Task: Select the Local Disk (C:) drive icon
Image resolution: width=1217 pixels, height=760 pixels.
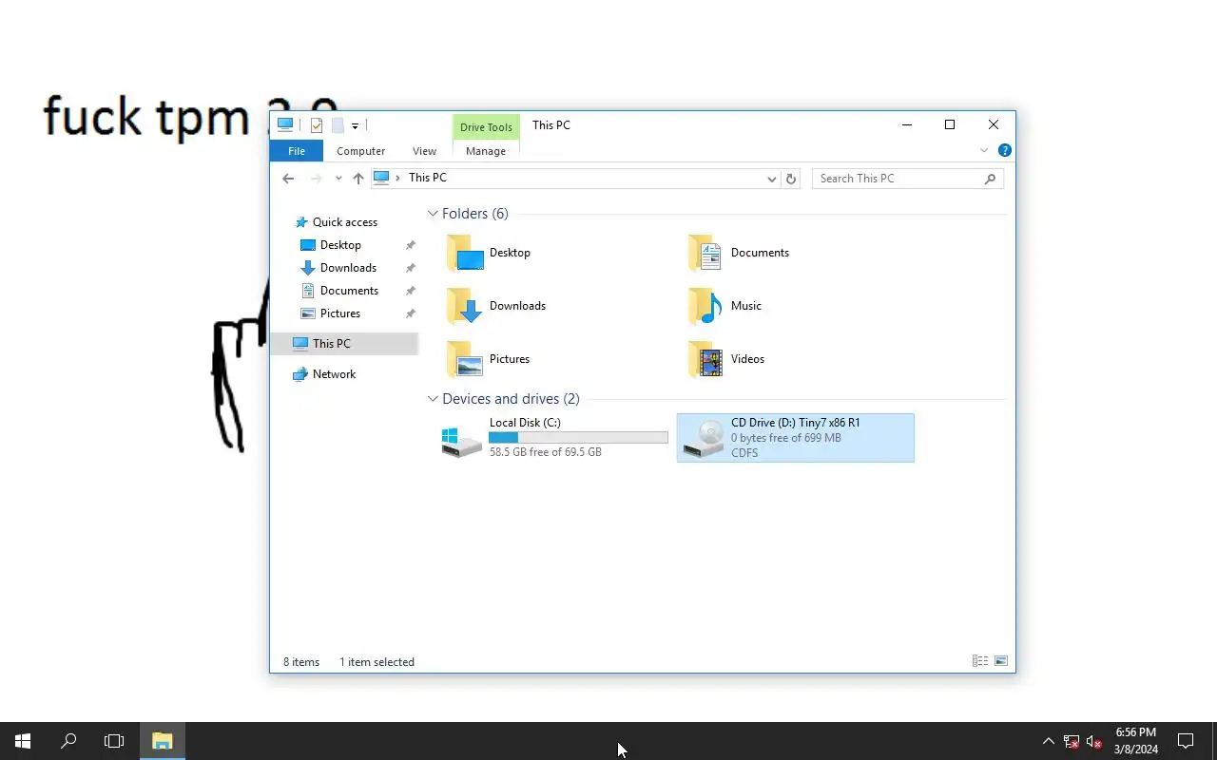Action: point(462,441)
